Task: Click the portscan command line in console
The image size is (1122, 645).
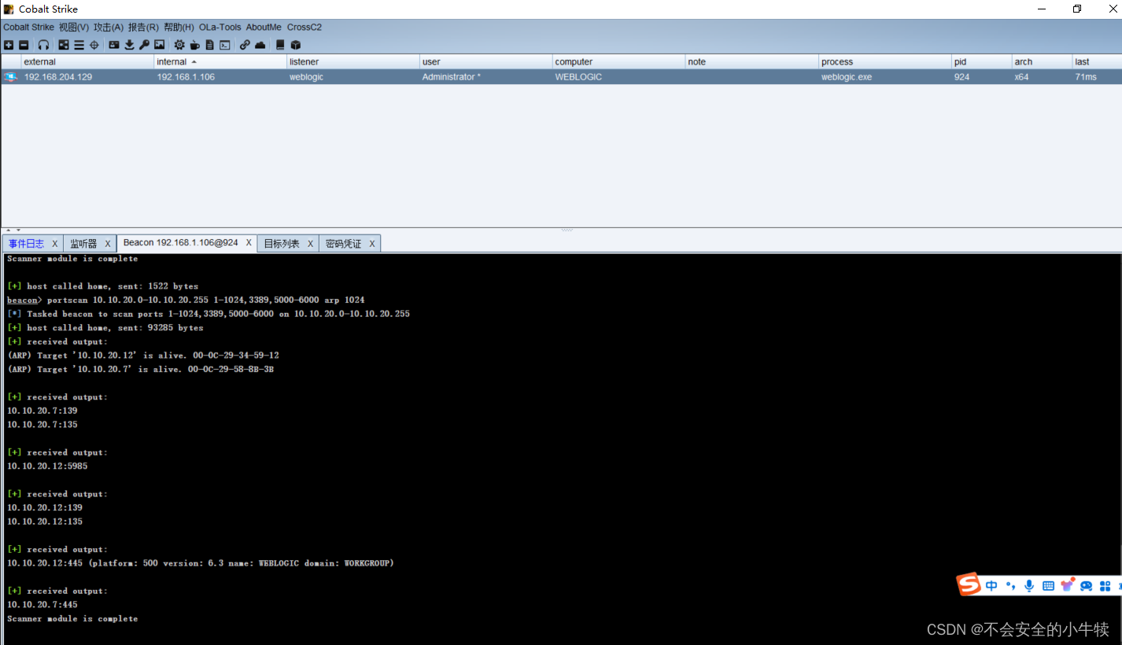Action: coord(186,300)
